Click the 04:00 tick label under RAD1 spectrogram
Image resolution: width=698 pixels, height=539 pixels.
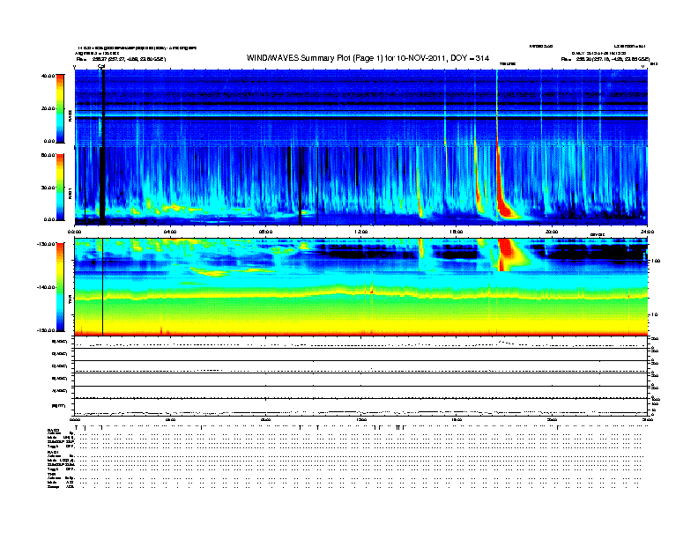tap(170, 232)
